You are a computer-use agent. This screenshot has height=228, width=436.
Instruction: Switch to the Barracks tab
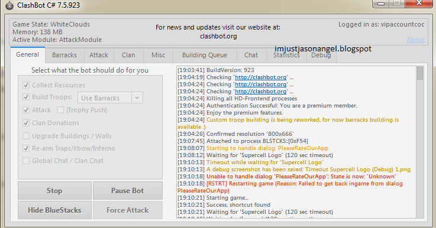click(64, 55)
